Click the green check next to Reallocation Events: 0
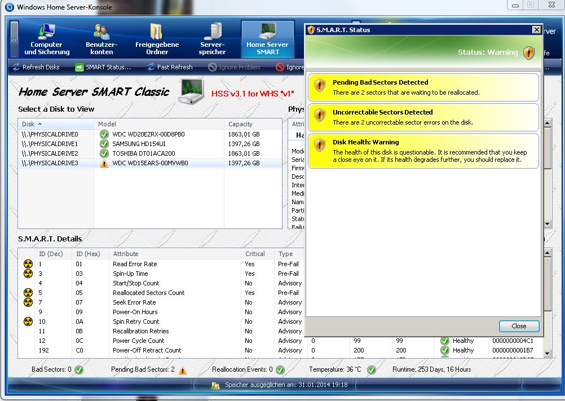 [x=280, y=369]
